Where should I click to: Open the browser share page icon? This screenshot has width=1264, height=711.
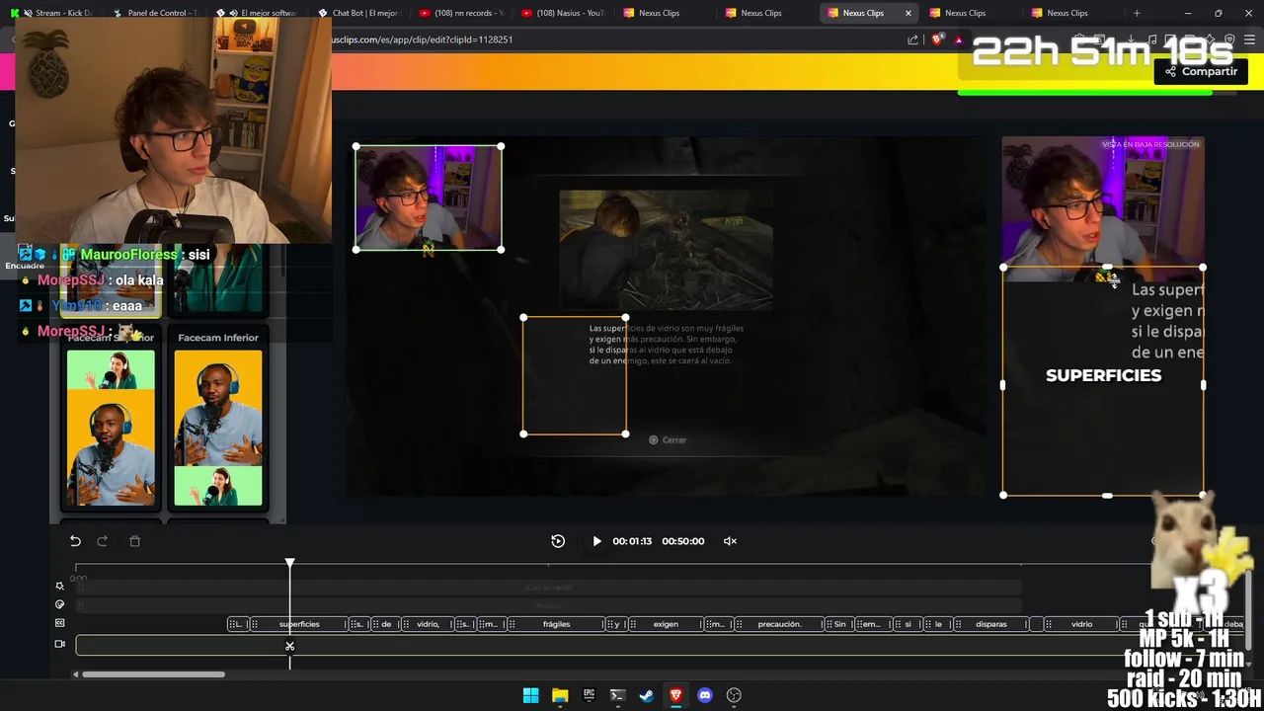point(912,39)
